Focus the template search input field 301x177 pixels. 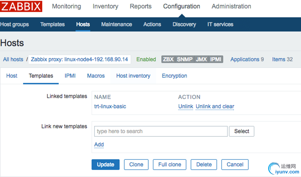tap(161, 131)
